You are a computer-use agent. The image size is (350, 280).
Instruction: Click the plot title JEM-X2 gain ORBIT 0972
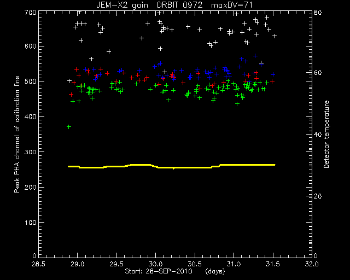149,5
